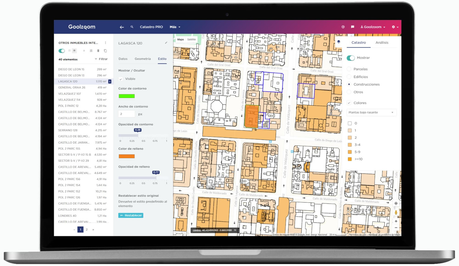This screenshot has width=459, height=266.
Task: Select the Parcelas radio option
Action: pyautogui.click(x=349, y=69)
